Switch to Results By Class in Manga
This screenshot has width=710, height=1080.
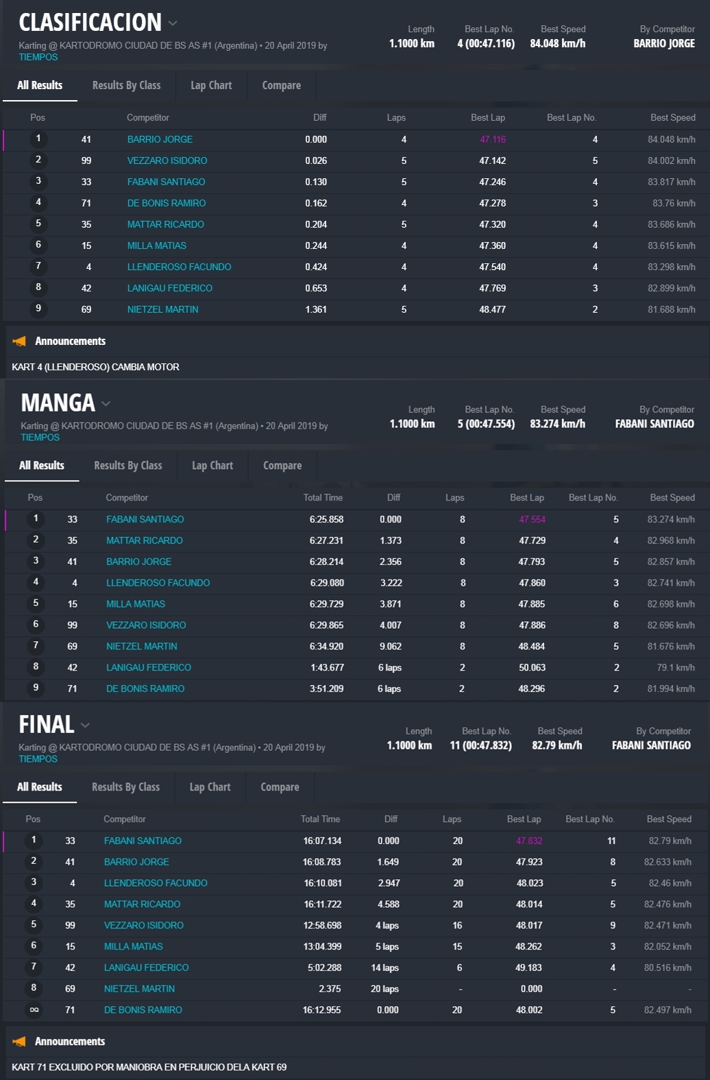pos(128,466)
